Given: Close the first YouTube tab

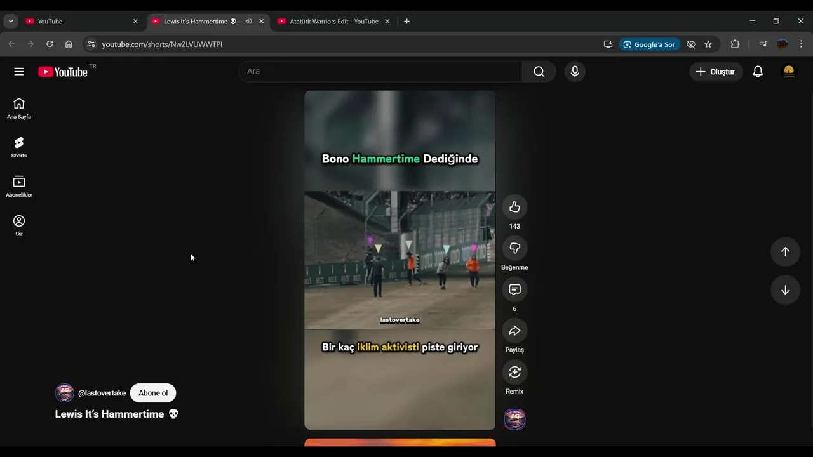Looking at the screenshot, I should pos(135,21).
